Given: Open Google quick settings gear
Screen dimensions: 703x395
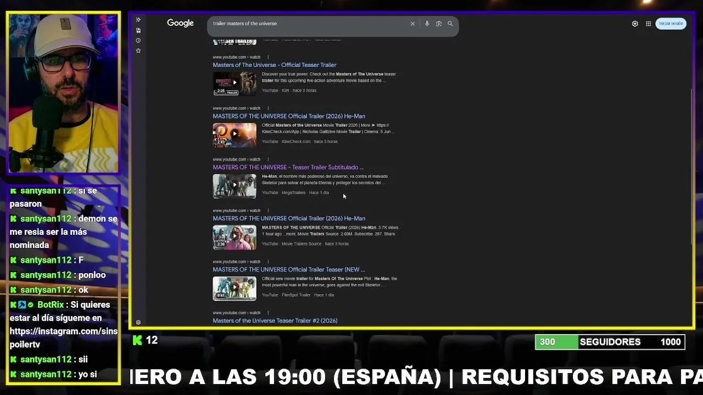Looking at the screenshot, I should pos(635,24).
